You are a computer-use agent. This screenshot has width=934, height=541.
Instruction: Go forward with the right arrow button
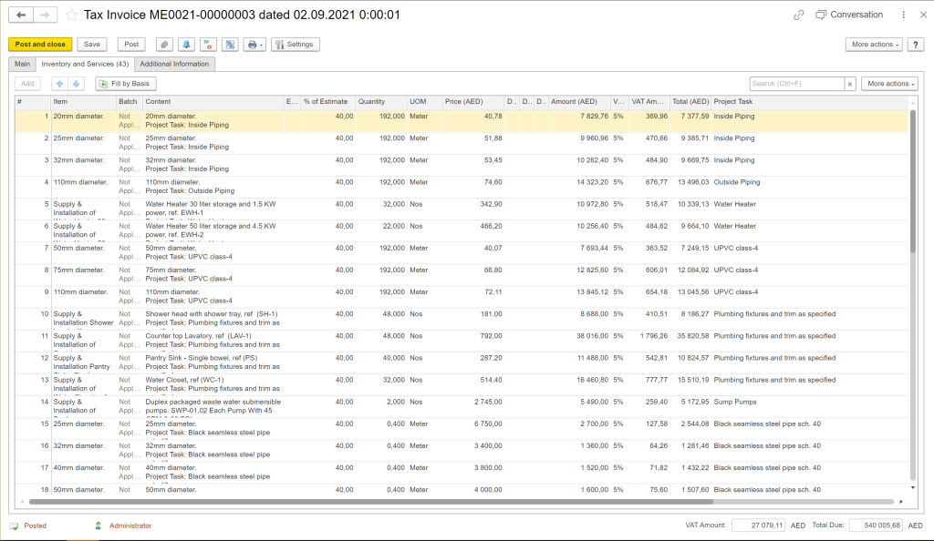click(x=46, y=15)
